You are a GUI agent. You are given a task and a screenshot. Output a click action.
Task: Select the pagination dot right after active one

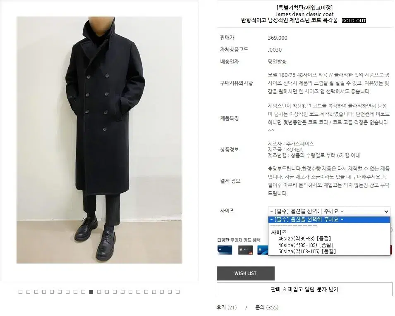pyautogui.click(x=99, y=292)
